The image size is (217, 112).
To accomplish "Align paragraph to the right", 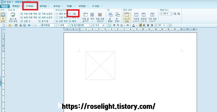I will click(x=152, y=25).
